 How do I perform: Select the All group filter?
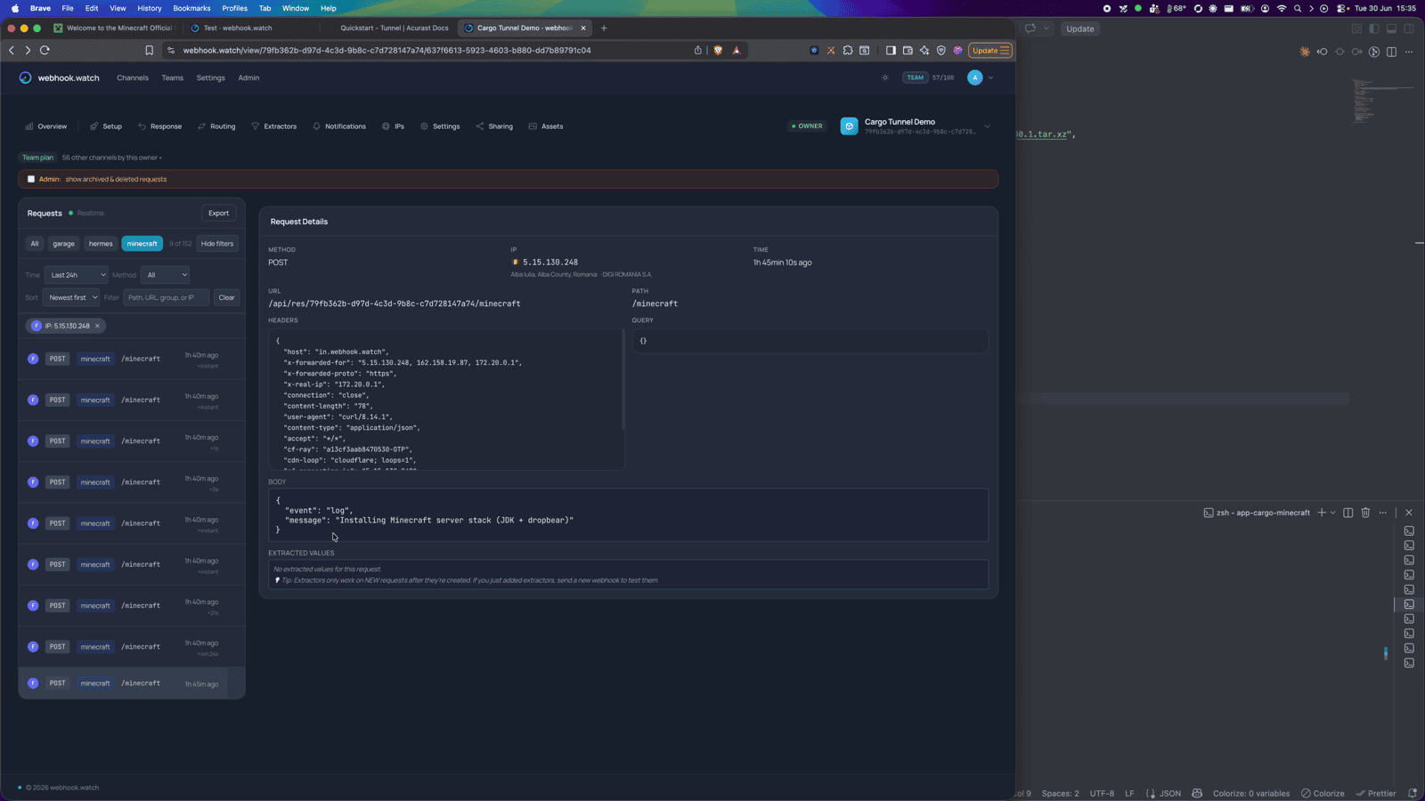tap(35, 244)
